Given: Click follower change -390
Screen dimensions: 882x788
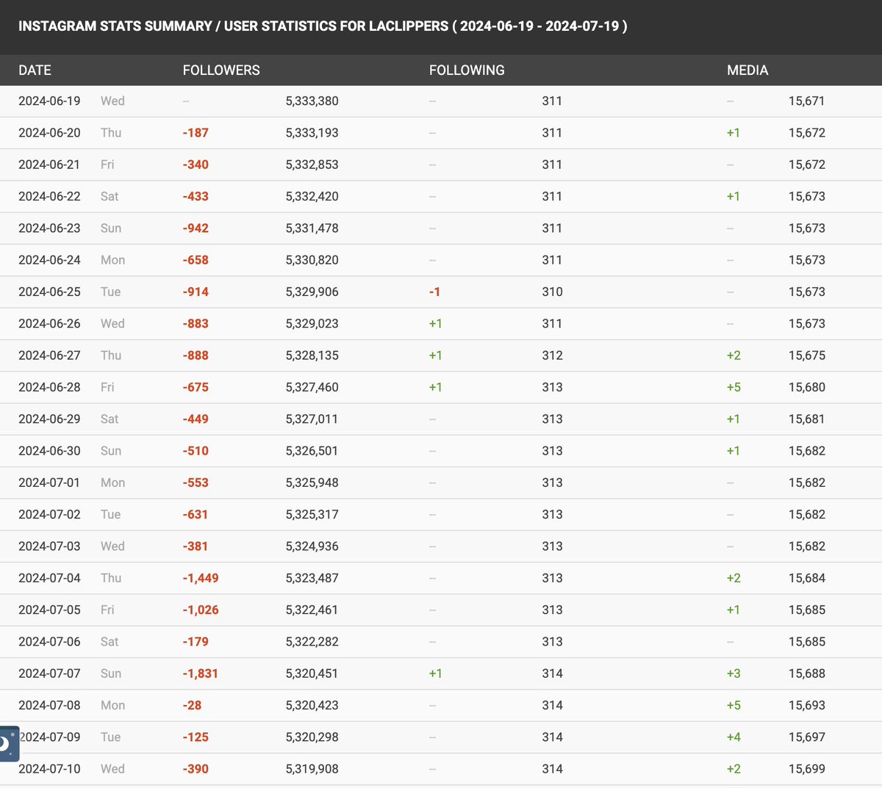Looking at the screenshot, I should point(196,769).
